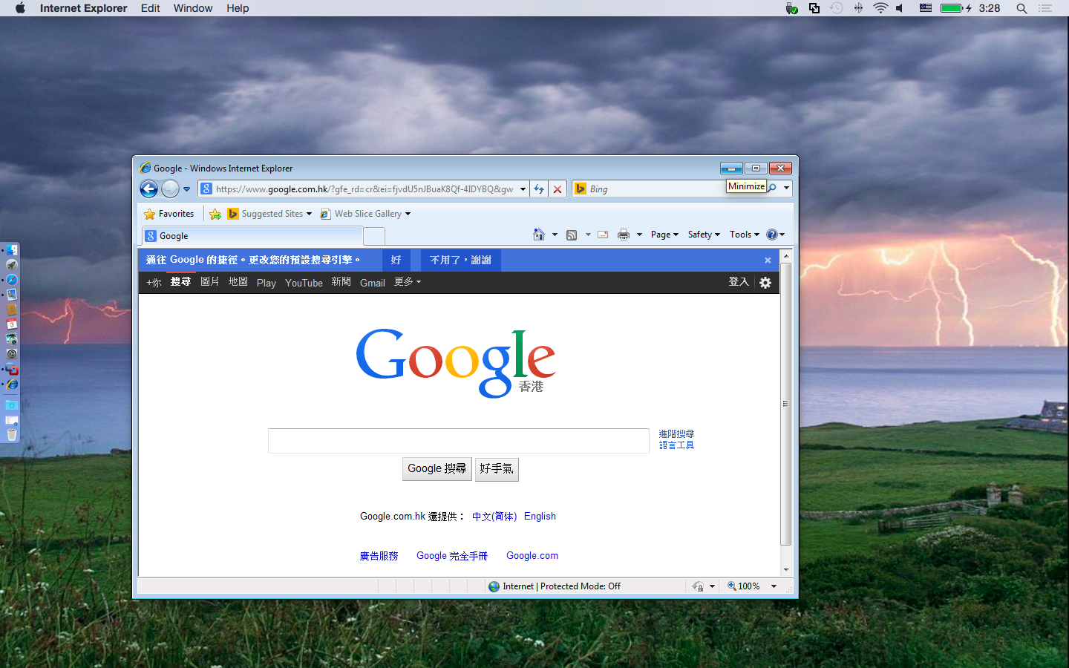Screen dimensions: 1069x668
Task: Click the English language link
Action: pyautogui.click(x=540, y=517)
